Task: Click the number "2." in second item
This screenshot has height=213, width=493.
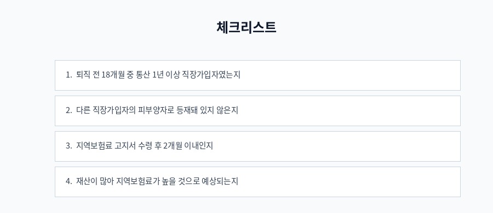Action: click(69, 110)
